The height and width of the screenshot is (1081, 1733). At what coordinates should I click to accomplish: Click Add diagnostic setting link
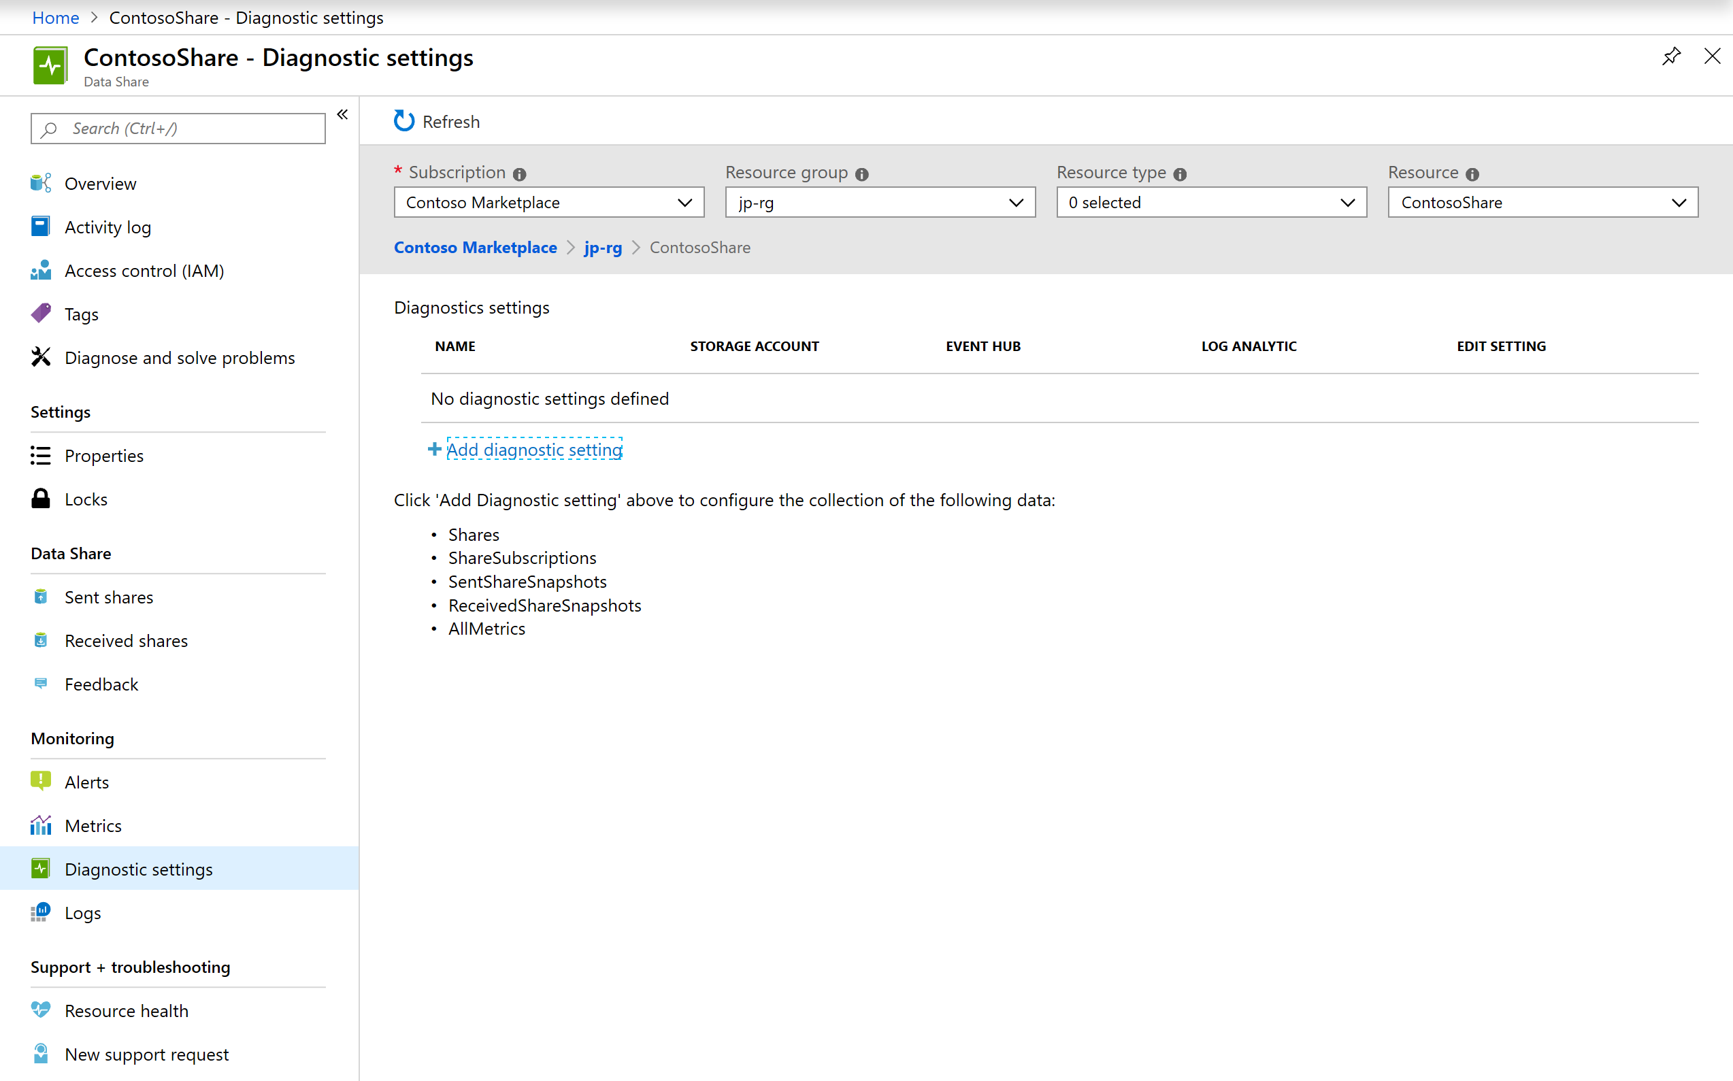533,450
